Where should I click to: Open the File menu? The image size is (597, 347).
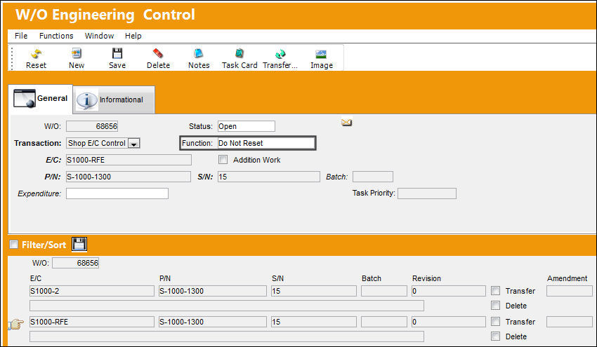(21, 36)
